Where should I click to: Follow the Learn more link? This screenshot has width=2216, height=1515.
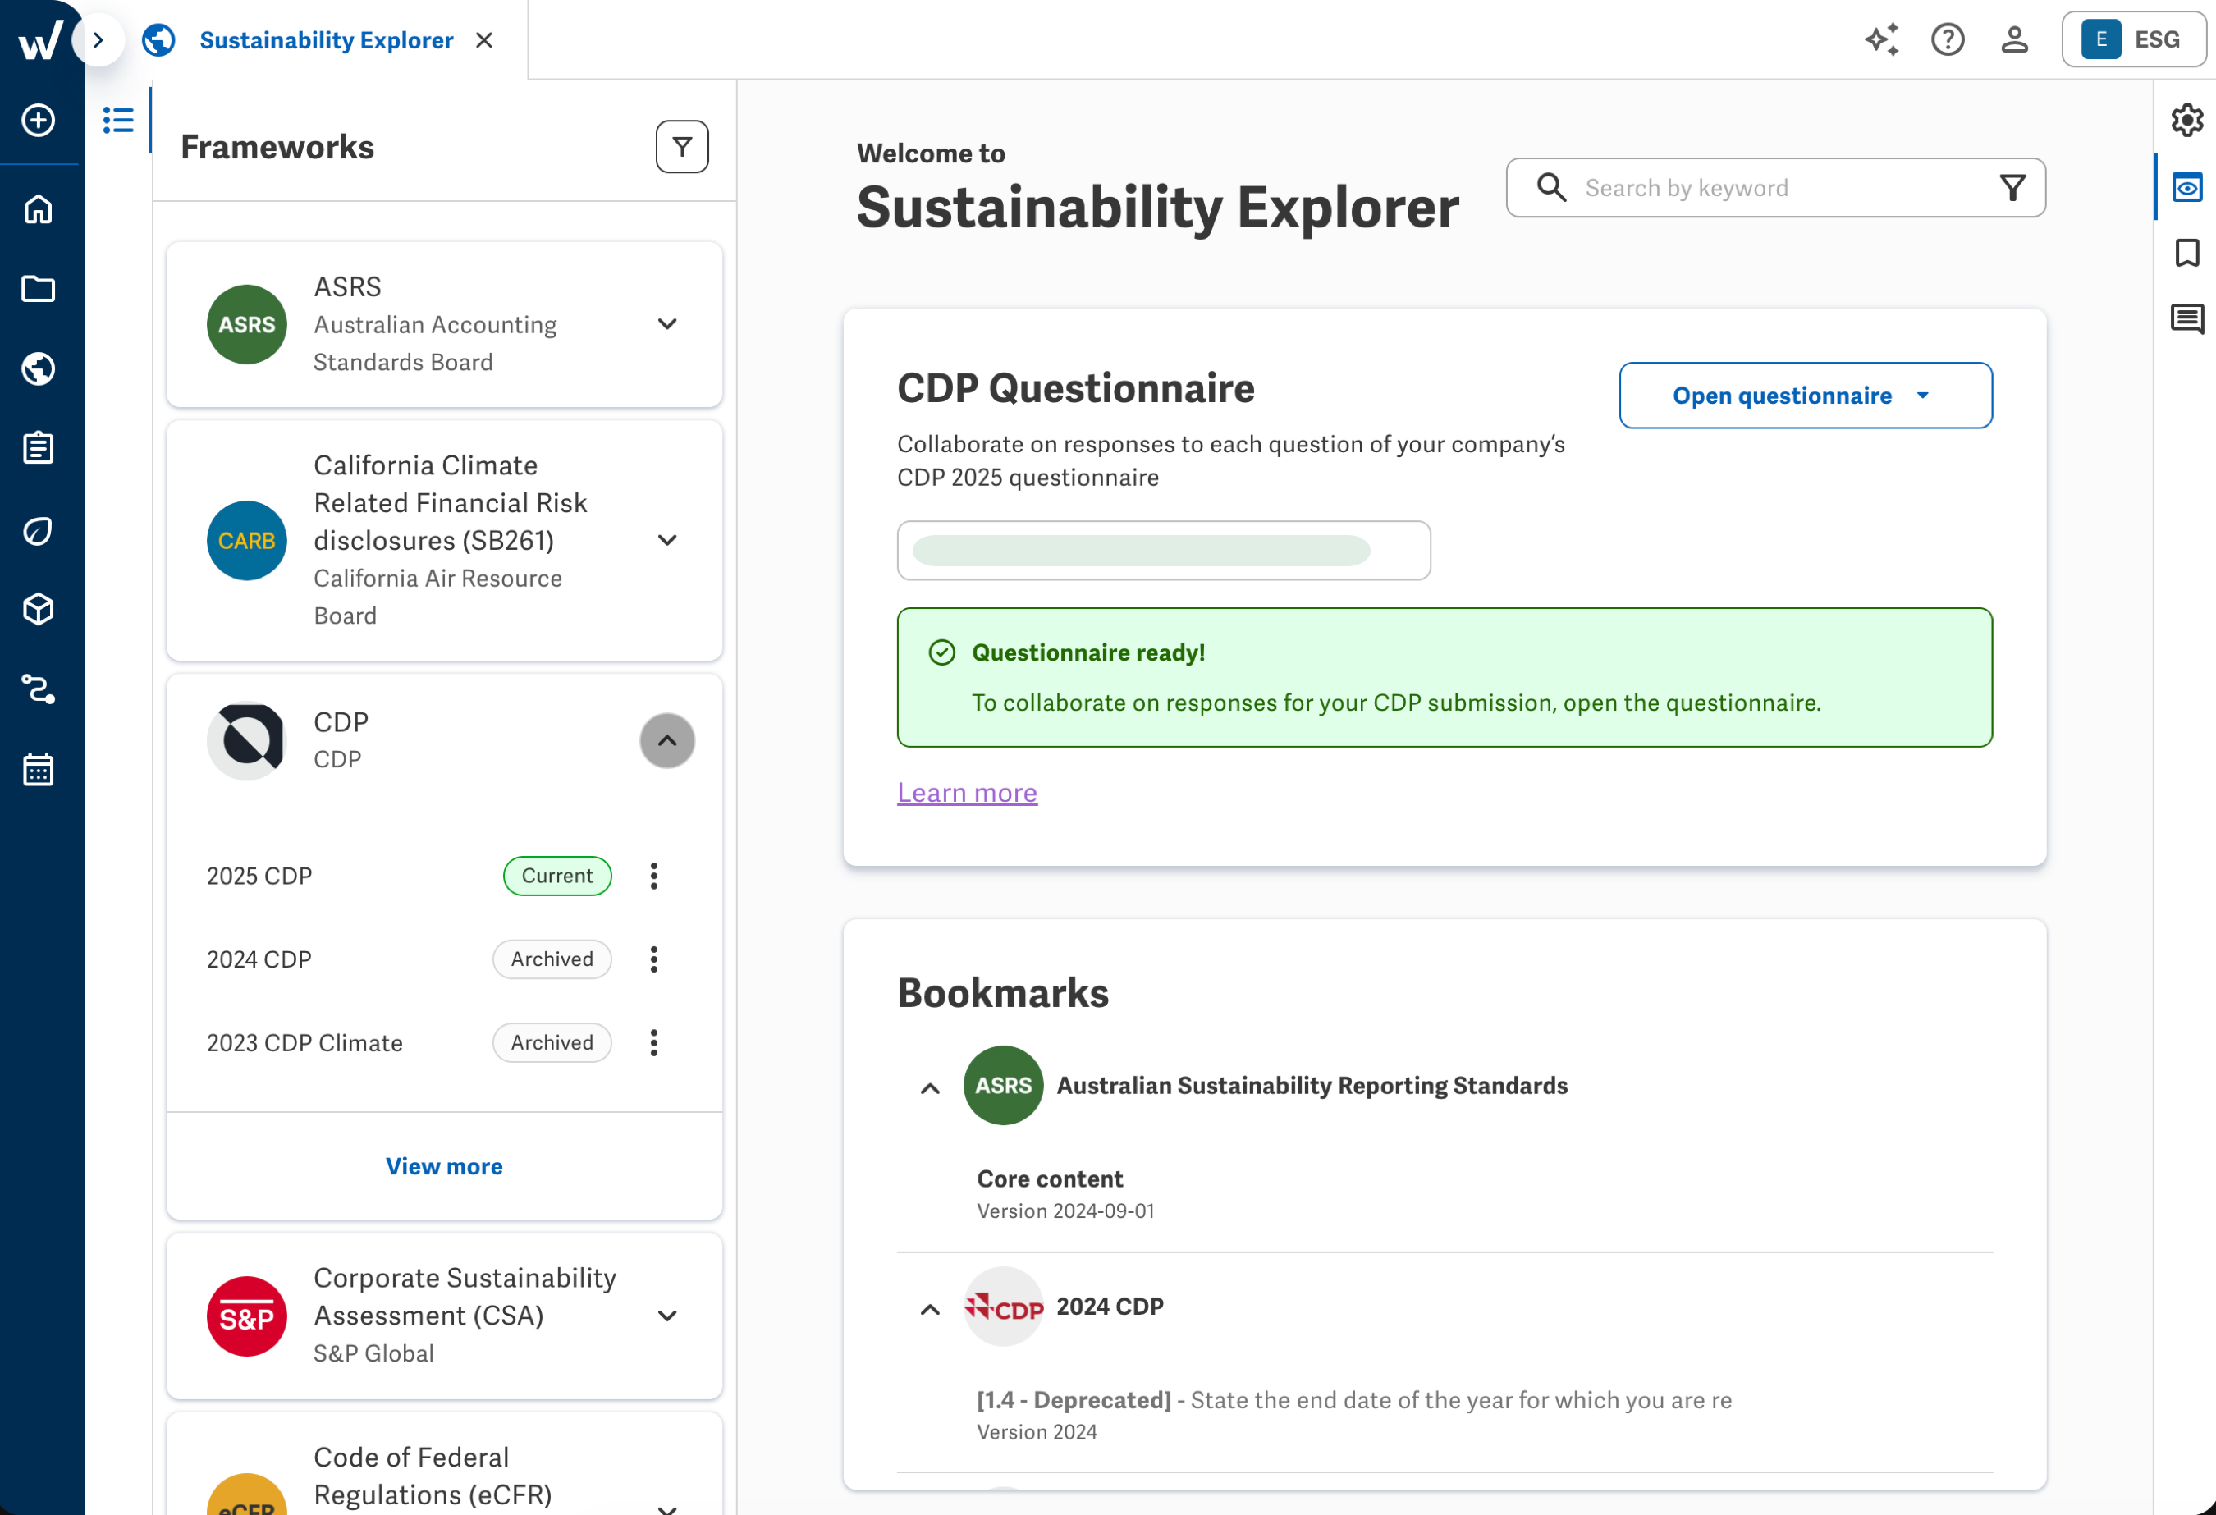point(967,794)
